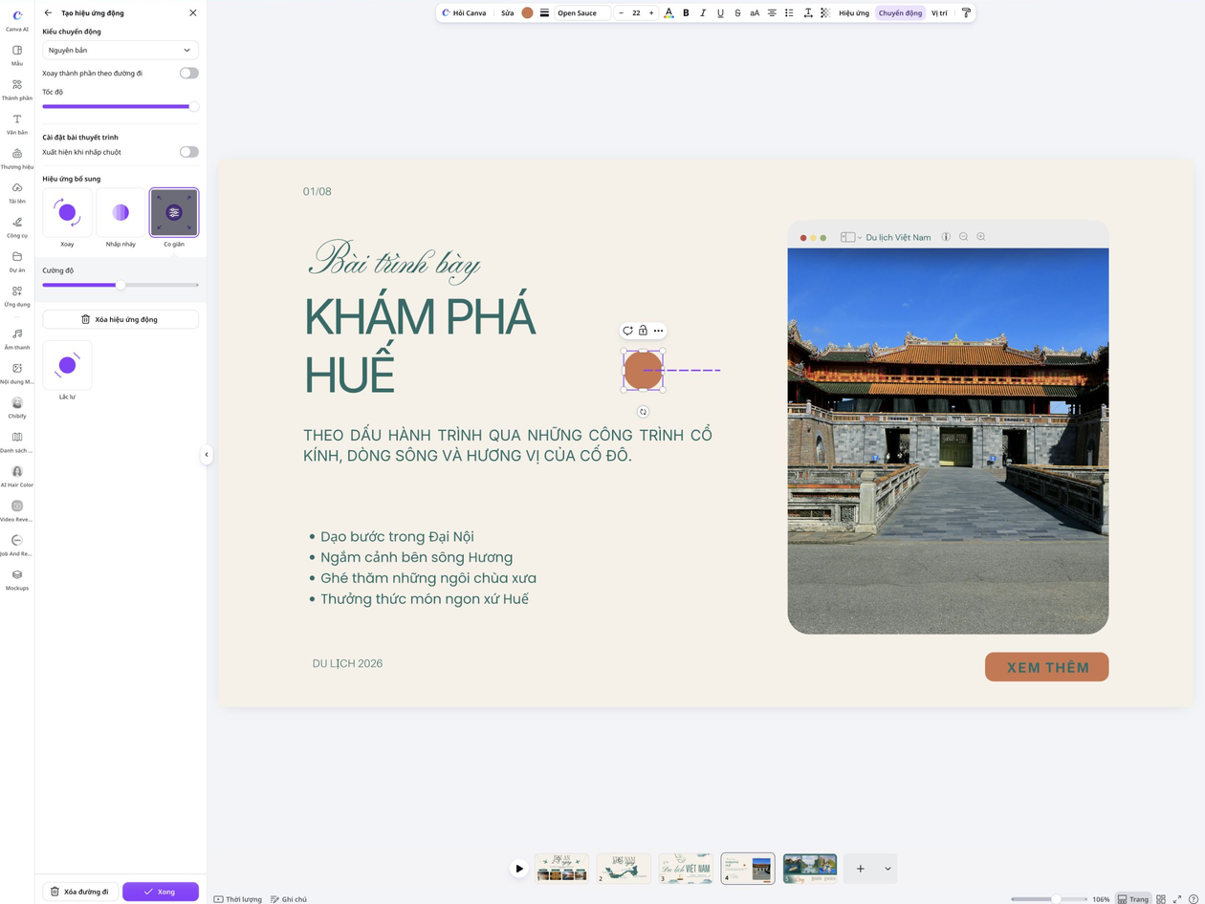
Task: Open the Chuyển động tab
Action: (900, 13)
